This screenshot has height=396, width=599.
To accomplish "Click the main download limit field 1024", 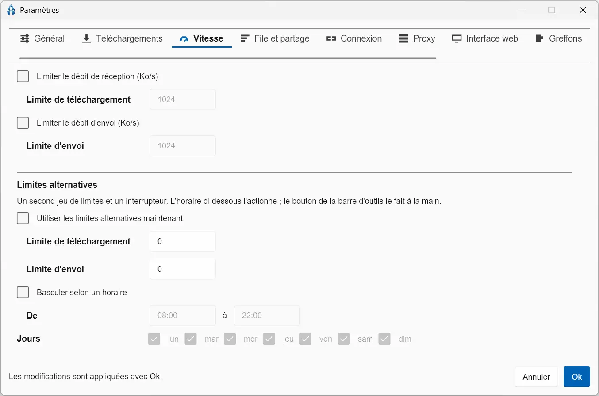I will (x=183, y=99).
